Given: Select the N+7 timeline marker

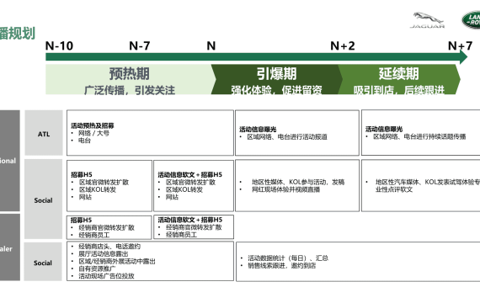Looking at the screenshot, I should (460, 46).
